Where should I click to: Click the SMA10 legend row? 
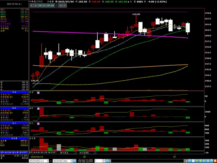coord(14,12)
